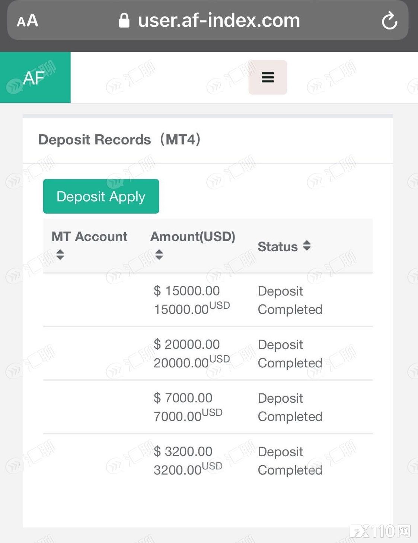Click the Amount(USD) column header
Screen dimensions: 418x543
(192, 237)
